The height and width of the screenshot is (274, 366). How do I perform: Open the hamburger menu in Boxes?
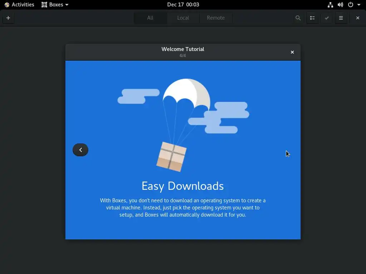click(x=341, y=18)
